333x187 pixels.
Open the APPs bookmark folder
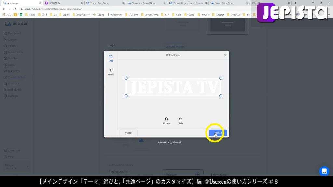tap(43, 15)
